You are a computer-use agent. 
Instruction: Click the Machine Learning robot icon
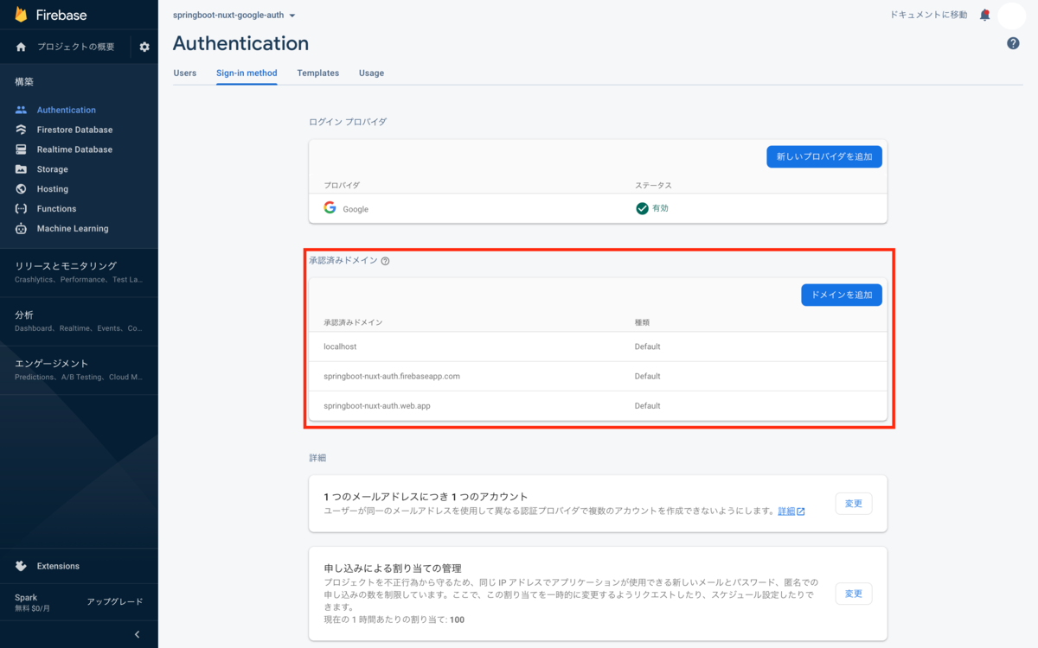pos(21,229)
